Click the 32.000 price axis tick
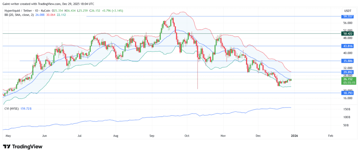This screenshot has width=360, height=154. [348, 68]
